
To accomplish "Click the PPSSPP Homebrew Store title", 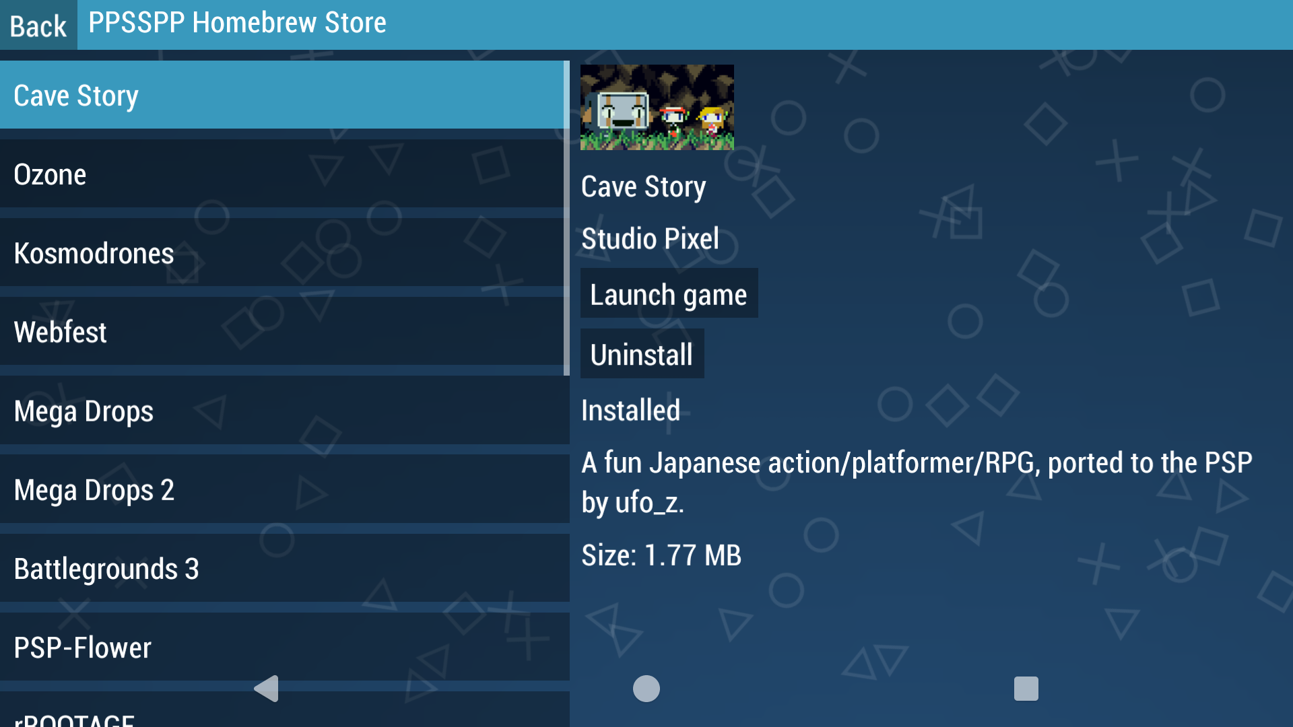I will tap(237, 24).
